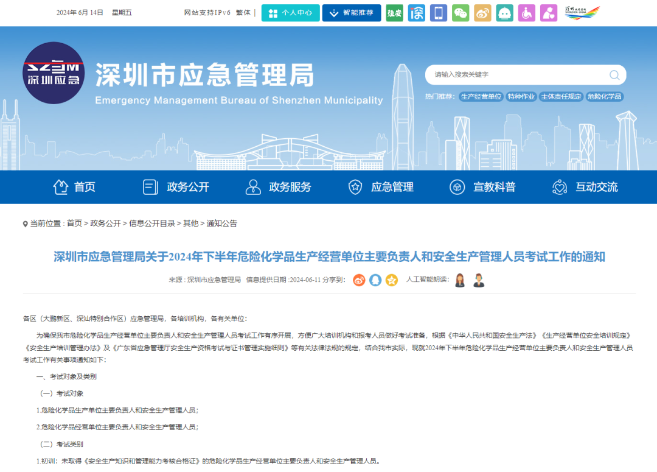
Task: Click the wheelchair accessibility icon
Action: (527, 13)
